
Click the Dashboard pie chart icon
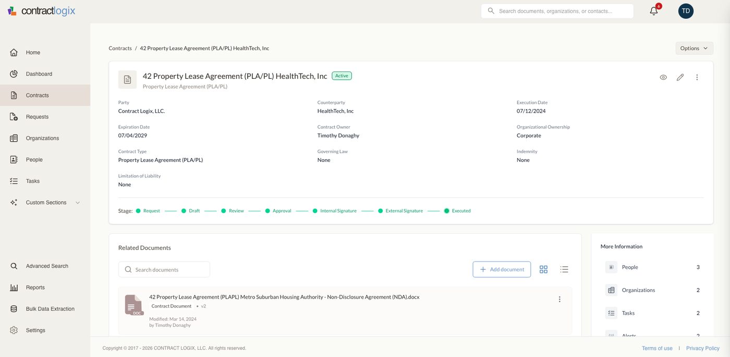(x=14, y=74)
